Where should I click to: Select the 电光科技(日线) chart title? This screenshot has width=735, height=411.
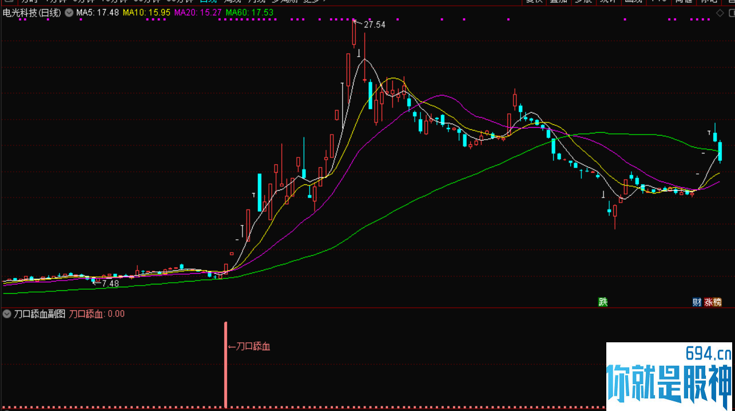tap(32, 13)
